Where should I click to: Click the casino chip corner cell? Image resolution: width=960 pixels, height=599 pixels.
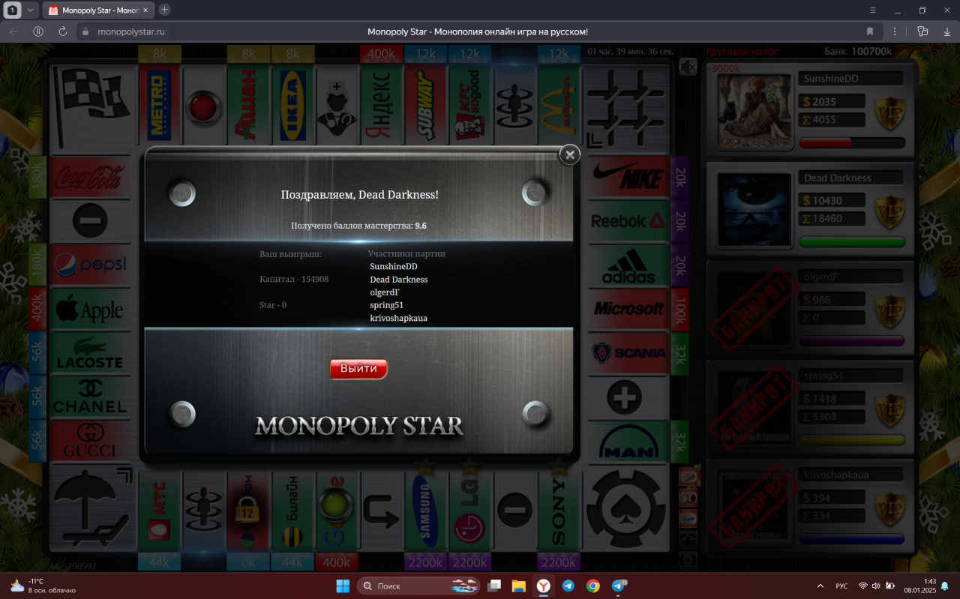627,509
